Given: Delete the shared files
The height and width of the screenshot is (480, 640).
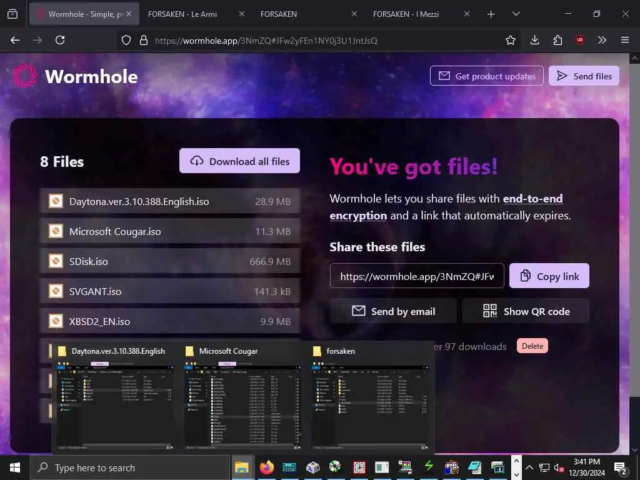Looking at the screenshot, I should (532, 346).
